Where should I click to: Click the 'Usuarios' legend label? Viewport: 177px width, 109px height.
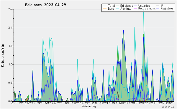pyautogui.click(x=144, y=6)
